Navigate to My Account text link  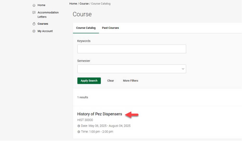(45, 31)
